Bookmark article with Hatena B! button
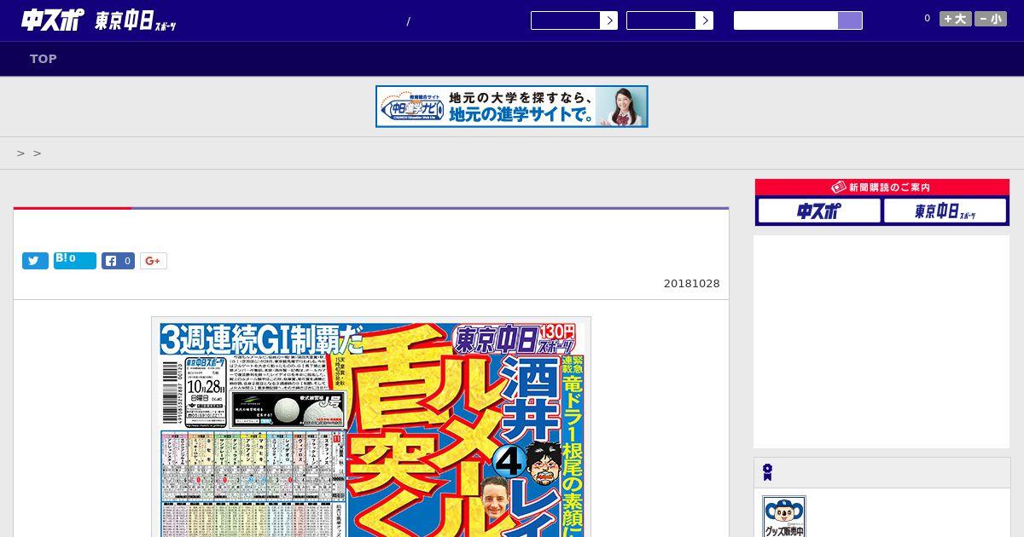Screen dimensions: 1024x537 tap(75, 261)
